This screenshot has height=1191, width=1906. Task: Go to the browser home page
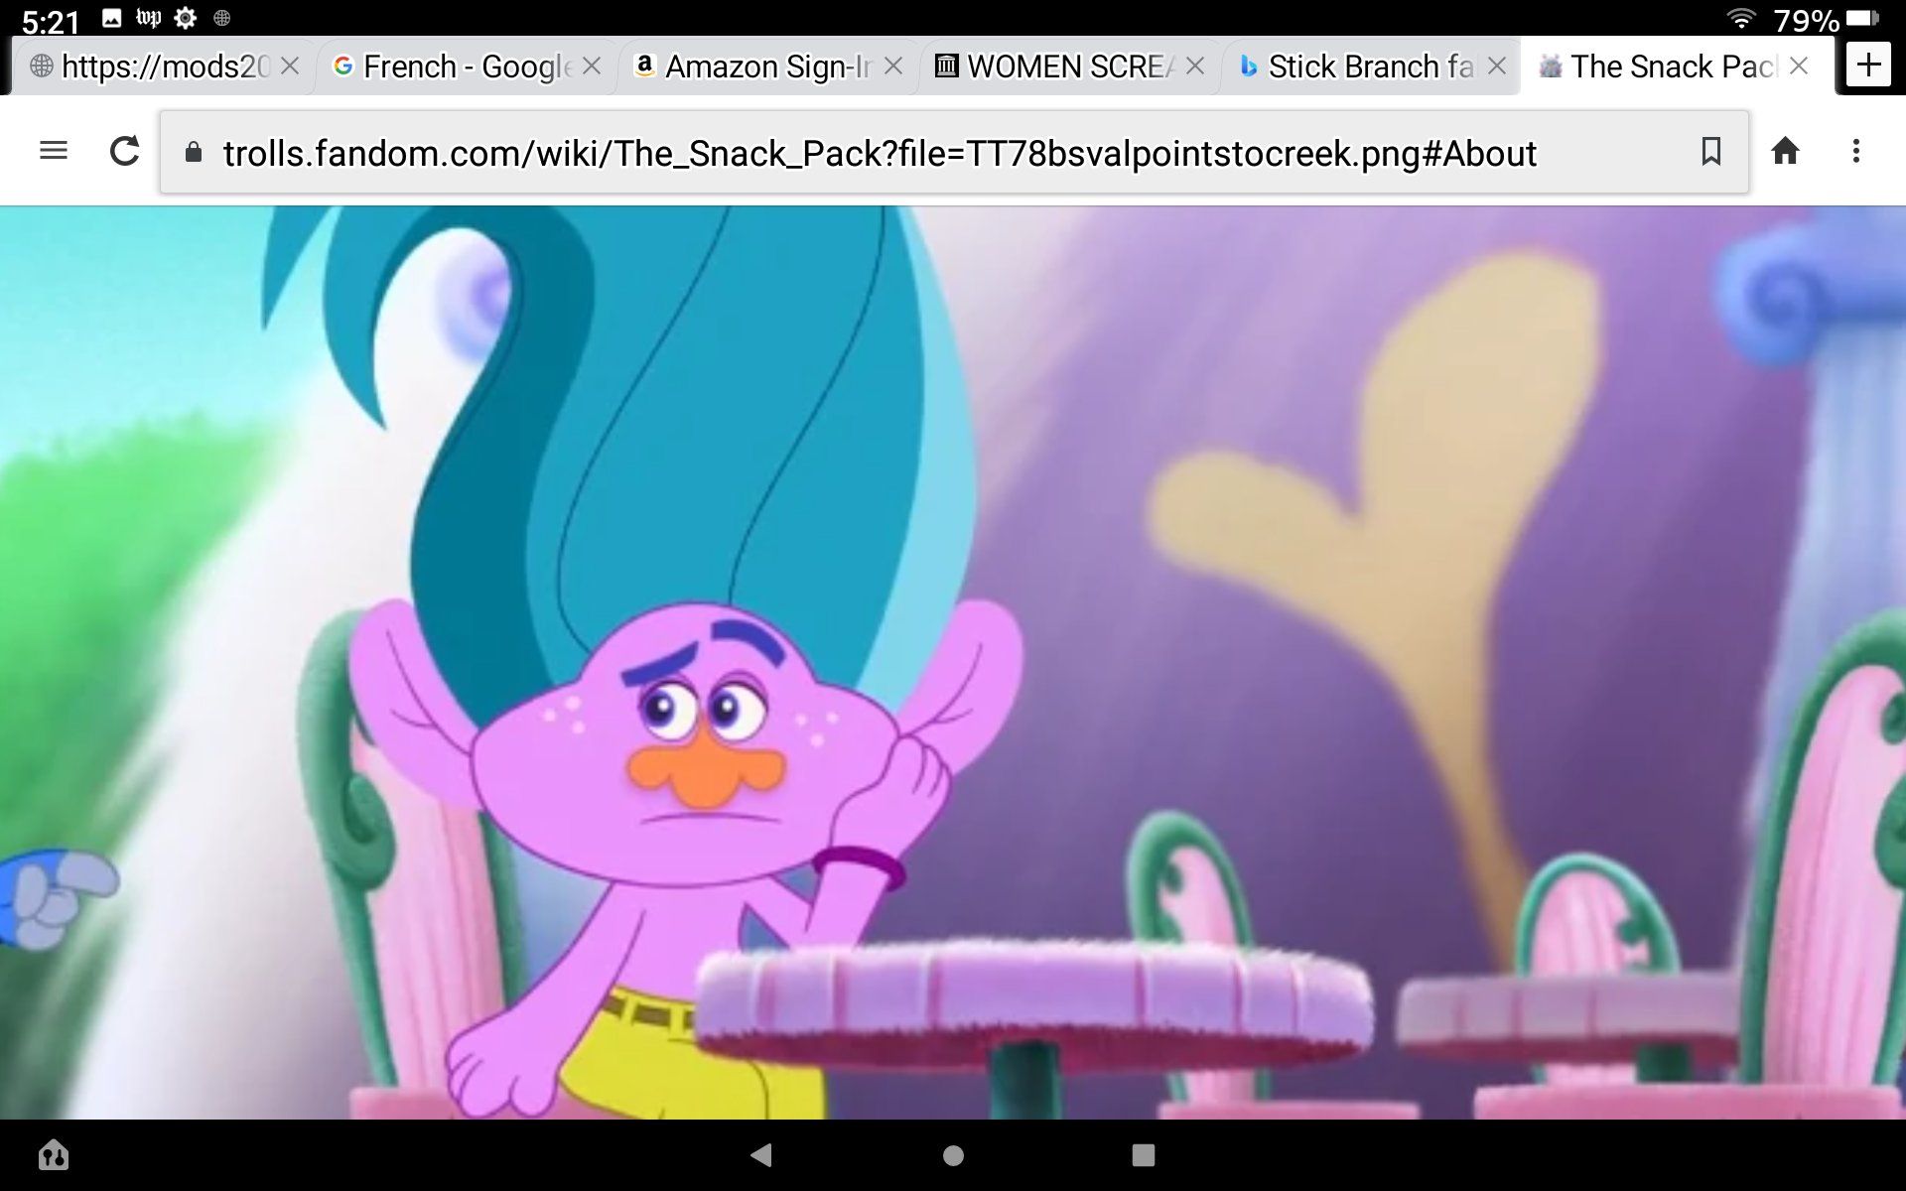(1785, 151)
